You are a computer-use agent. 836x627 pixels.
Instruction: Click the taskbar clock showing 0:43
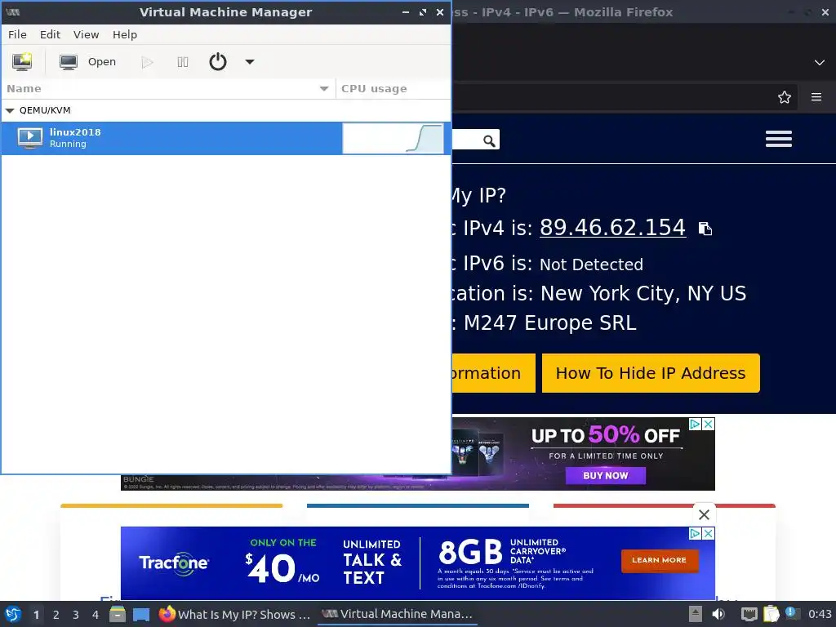click(820, 614)
